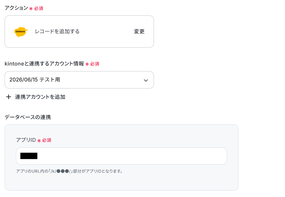Click the アプリID field label
Screen dimensions: 285x197
coord(26,140)
